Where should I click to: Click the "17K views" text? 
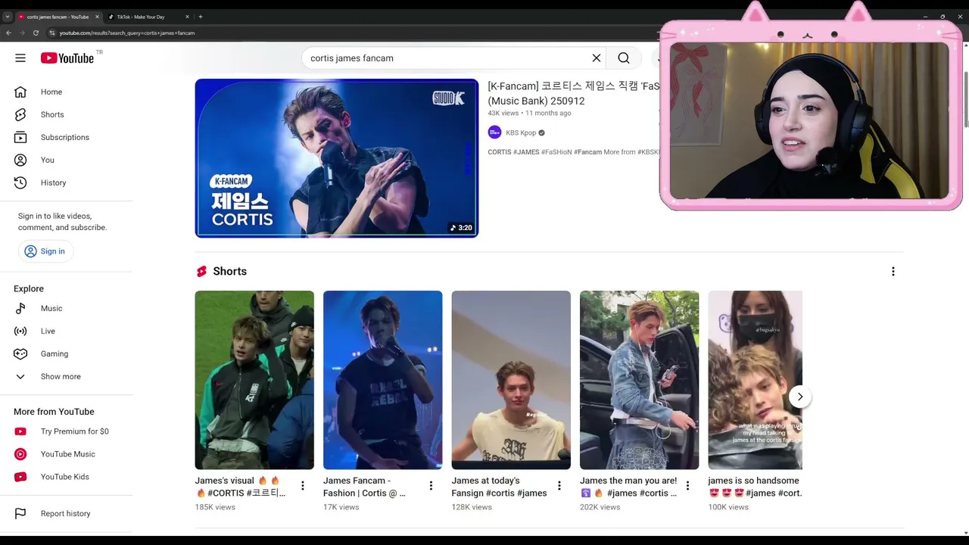click(341, 507)
